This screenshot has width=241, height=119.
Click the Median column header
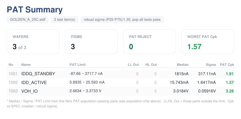[x=183, y=65]
